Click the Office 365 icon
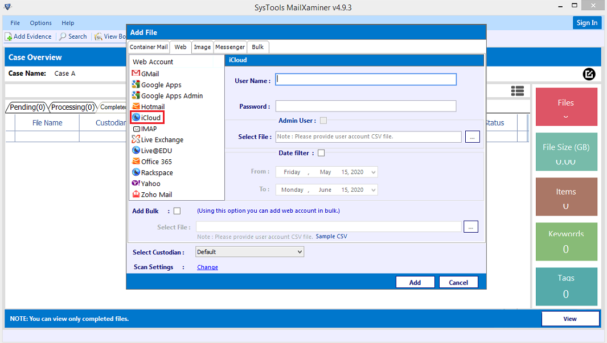This screenshot has width=607, height=343. (x=136, y=161)
